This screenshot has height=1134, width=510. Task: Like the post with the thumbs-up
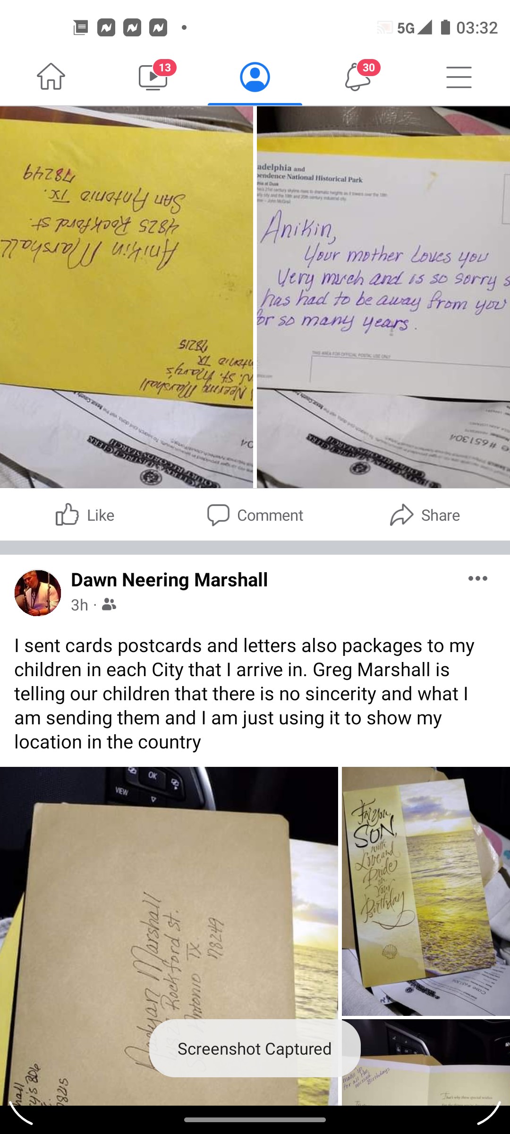85,515
